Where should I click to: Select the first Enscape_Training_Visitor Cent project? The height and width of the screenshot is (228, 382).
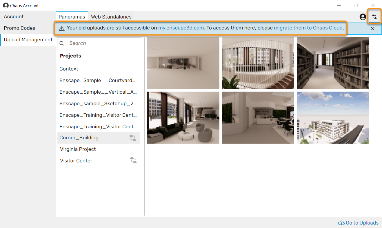tap(99, 115)
